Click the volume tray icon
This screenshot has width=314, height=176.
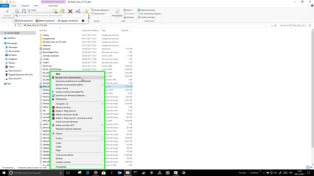[275, 173]
